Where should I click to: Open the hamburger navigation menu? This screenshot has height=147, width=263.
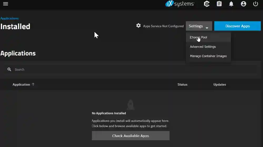(6, 4)
